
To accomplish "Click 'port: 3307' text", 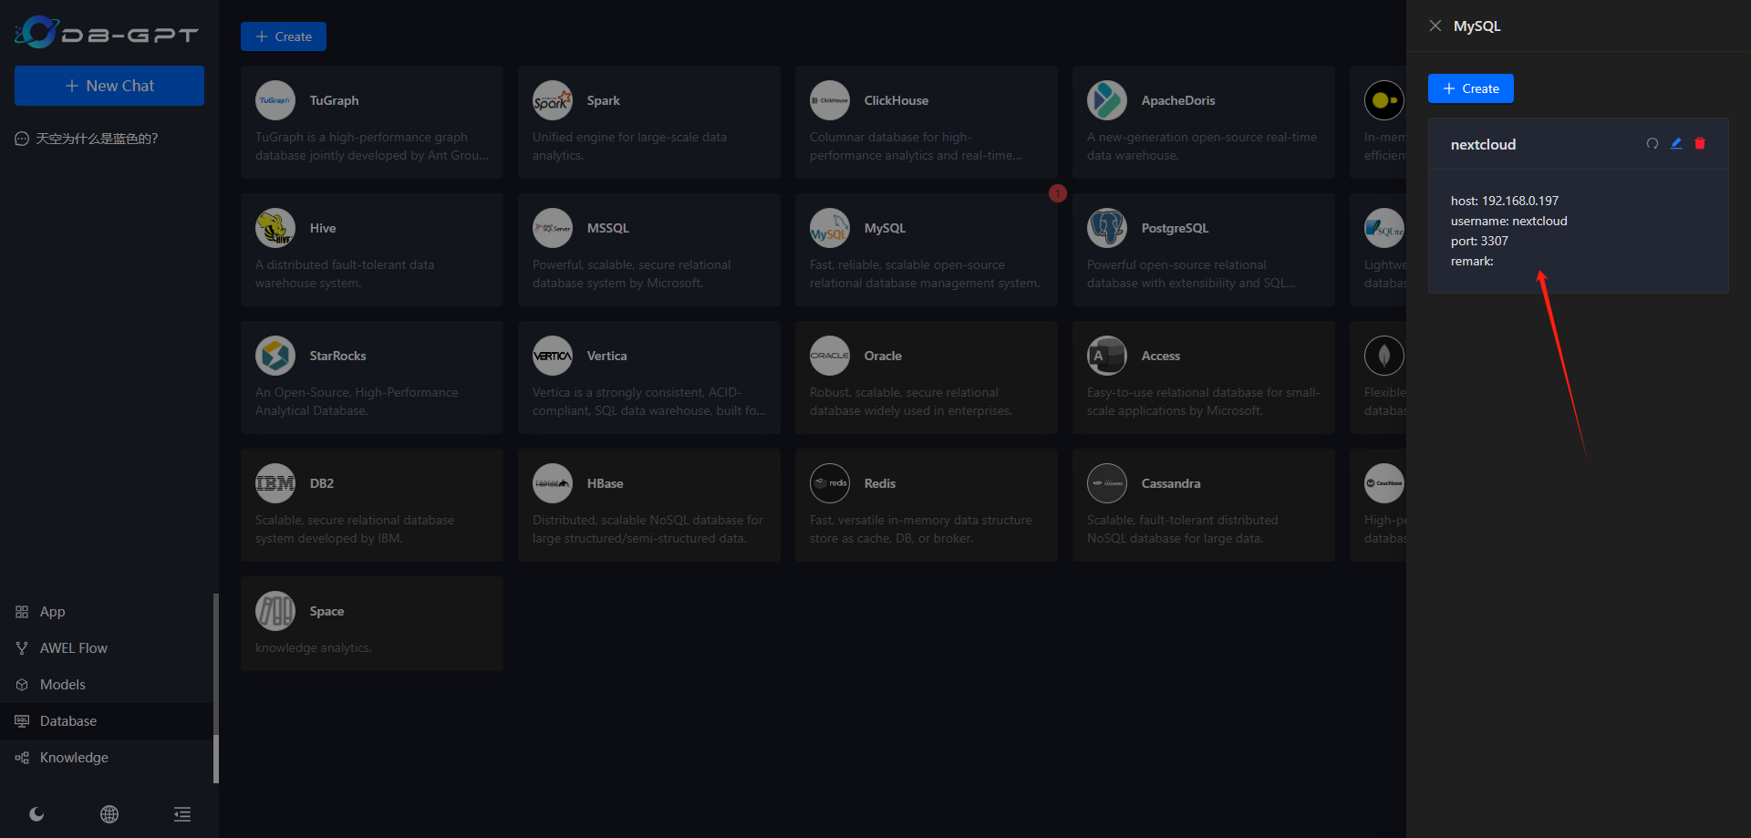I will (1479, 241).
